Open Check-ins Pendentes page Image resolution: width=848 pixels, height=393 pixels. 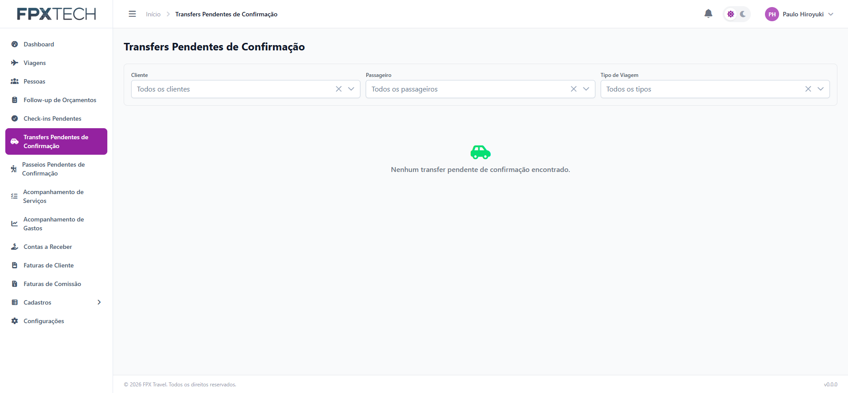[x=56, y=118]
